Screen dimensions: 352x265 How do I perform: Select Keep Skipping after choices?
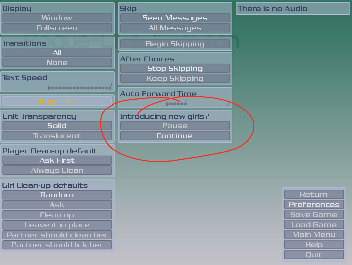coord(175,78)
